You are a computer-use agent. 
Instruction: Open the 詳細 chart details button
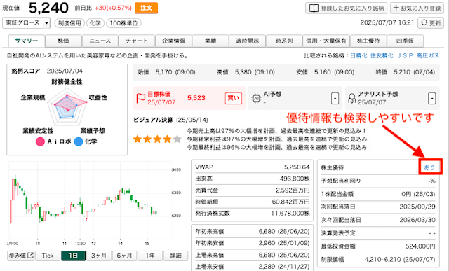coord(175,256)
